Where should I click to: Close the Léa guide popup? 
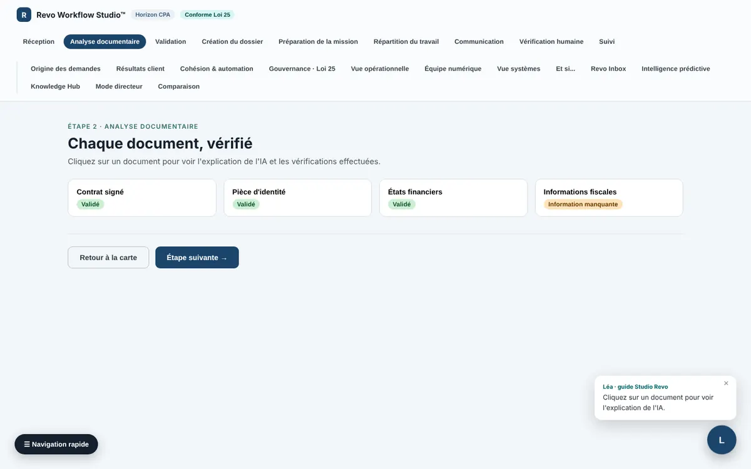pos(726,383)
